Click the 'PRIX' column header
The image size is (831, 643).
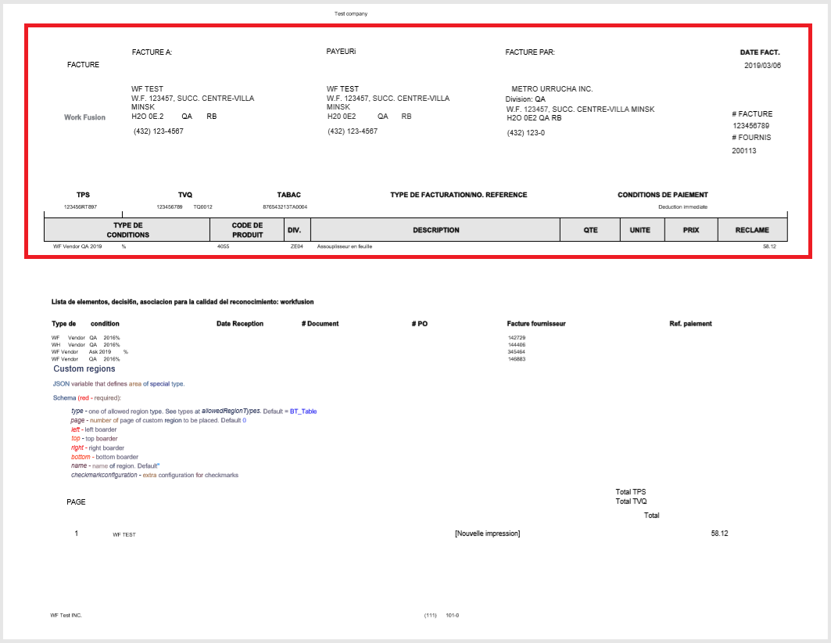tap(691, 230)
